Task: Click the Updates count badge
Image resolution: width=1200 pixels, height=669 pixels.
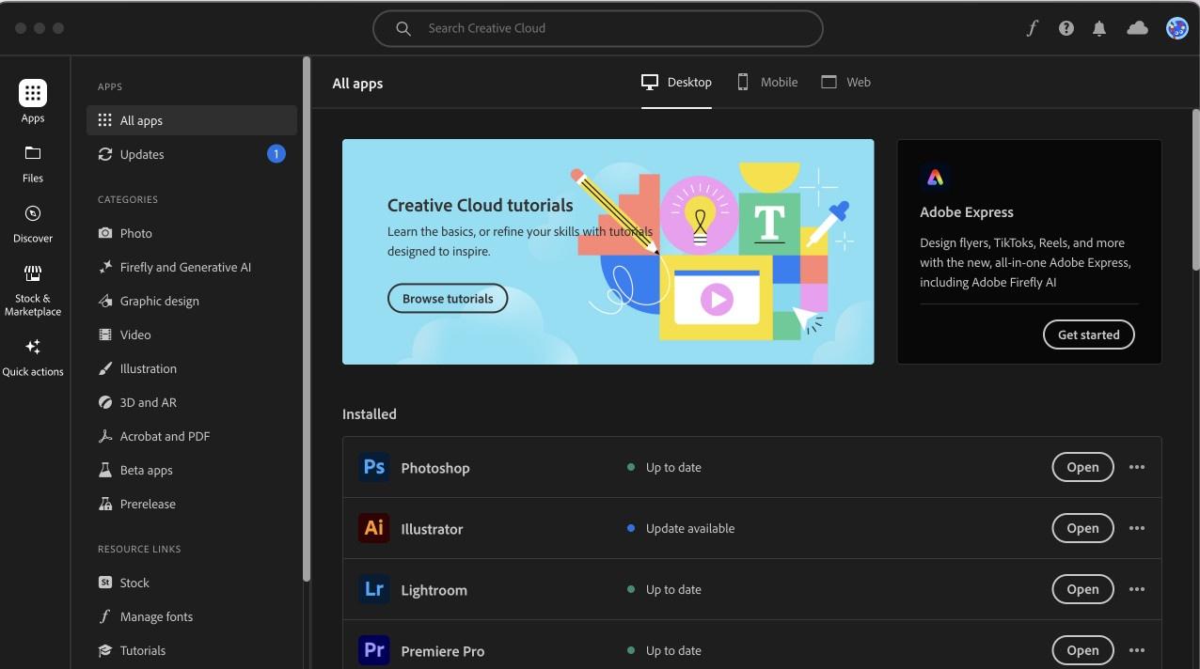Action: [x=276, y=154]
